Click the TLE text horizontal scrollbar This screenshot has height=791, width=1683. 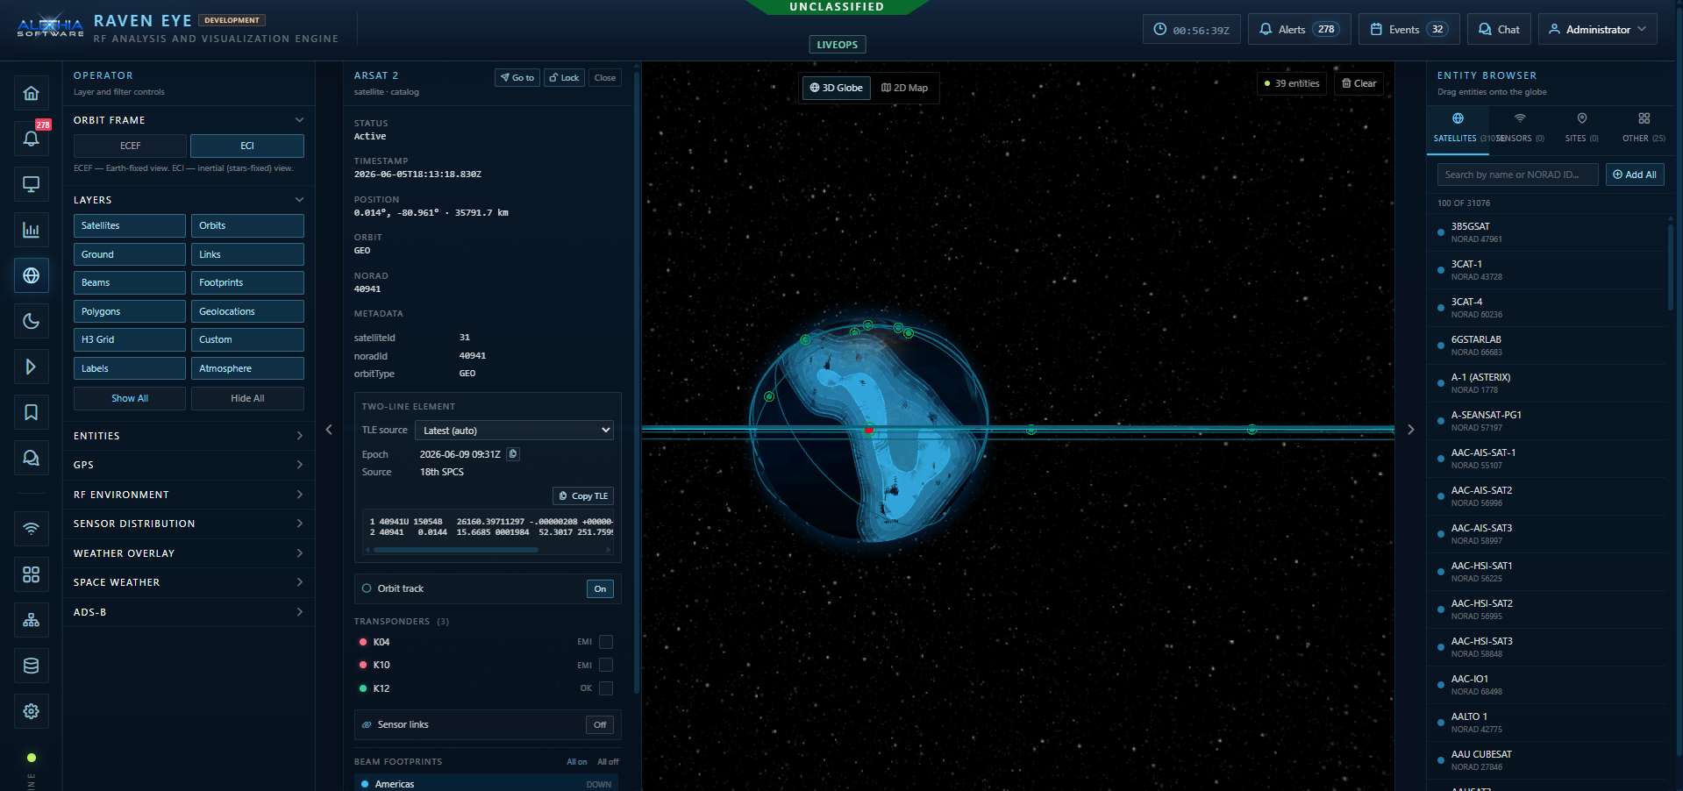pyautogui.click(x=456, y=551)
